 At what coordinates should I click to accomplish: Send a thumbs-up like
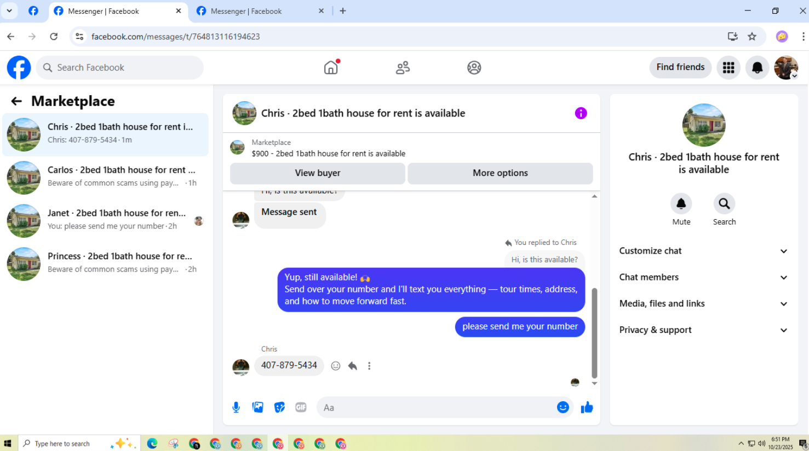(587, 407)
